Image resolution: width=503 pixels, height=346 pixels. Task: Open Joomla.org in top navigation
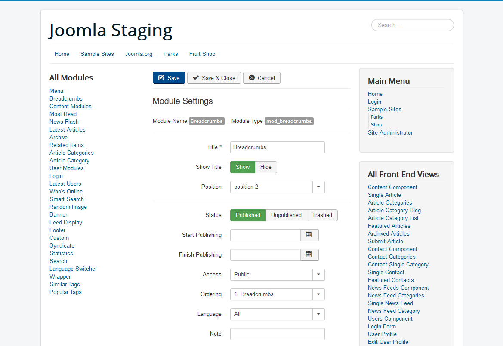(139, 54)
